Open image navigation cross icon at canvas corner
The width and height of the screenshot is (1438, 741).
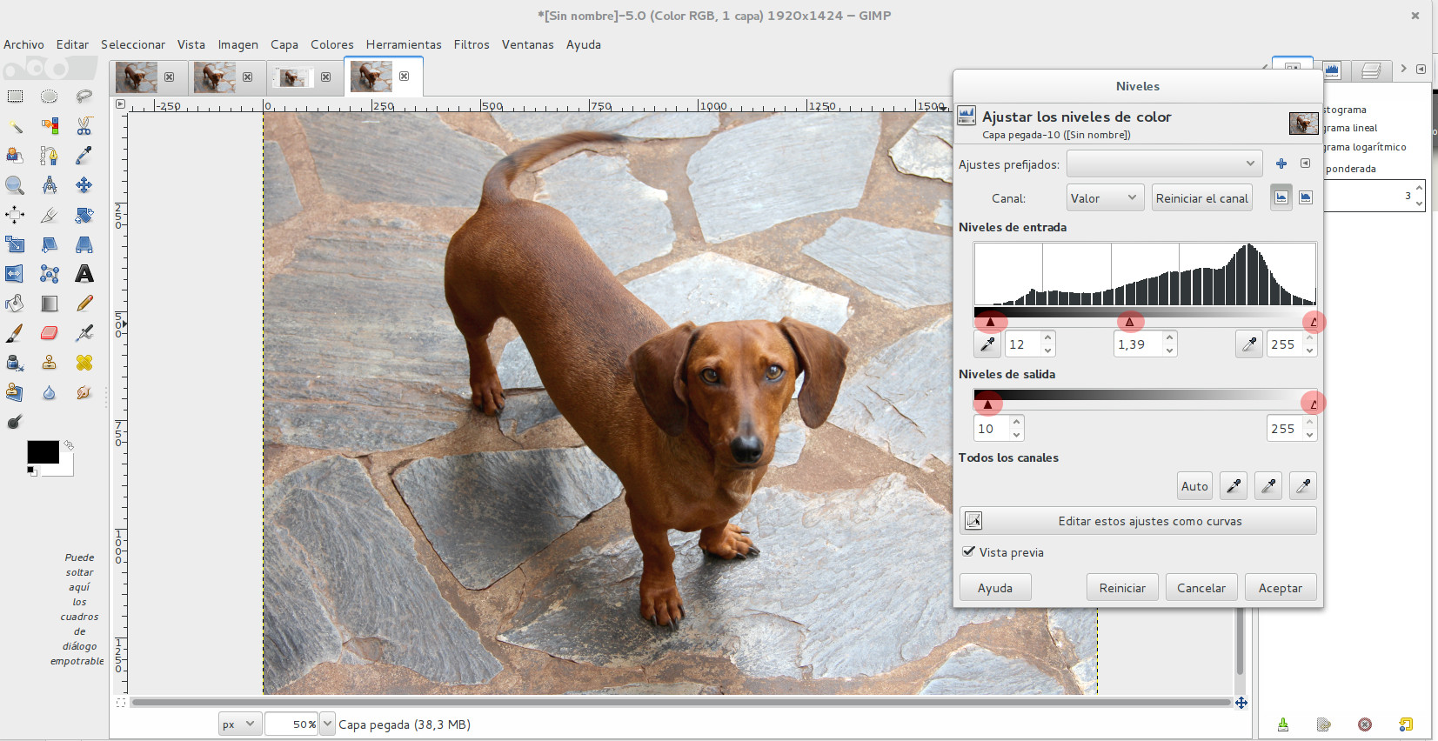click(x=1241, y=702)
